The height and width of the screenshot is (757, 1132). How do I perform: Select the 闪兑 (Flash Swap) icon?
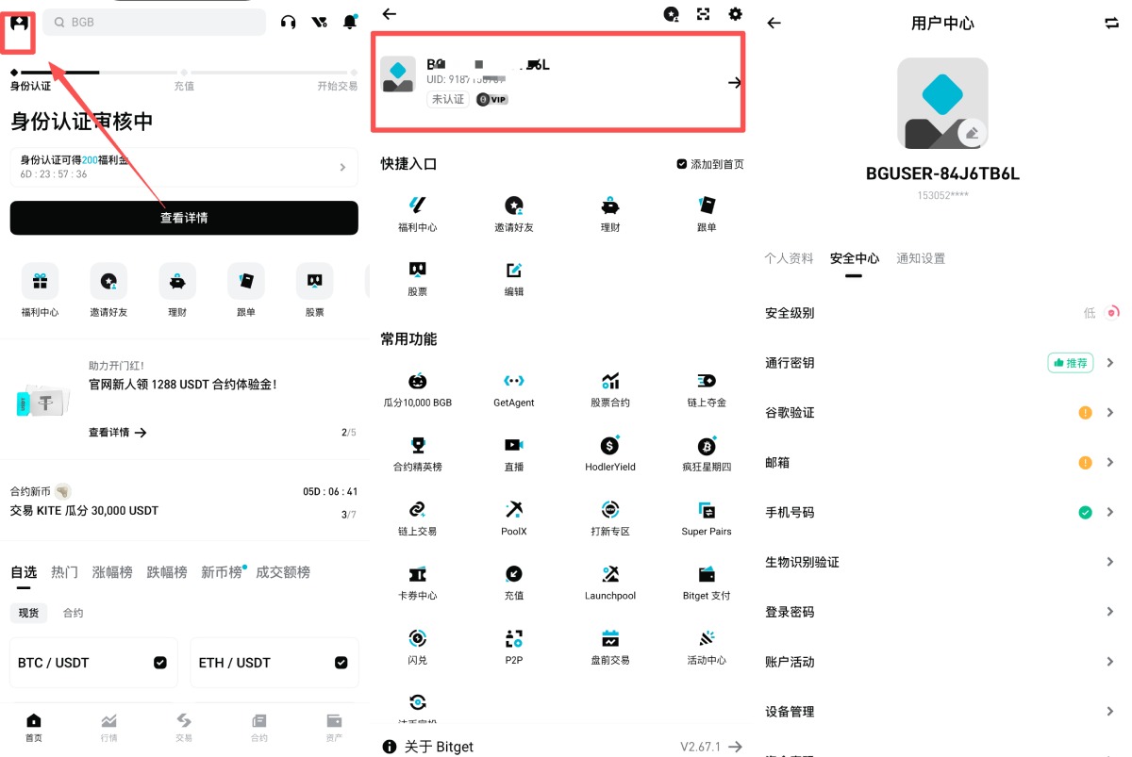point(417,638)
